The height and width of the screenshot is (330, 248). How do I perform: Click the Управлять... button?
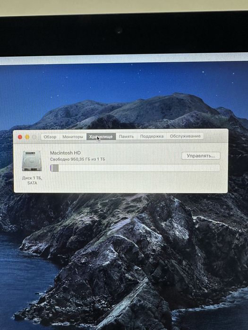(201, 156)
